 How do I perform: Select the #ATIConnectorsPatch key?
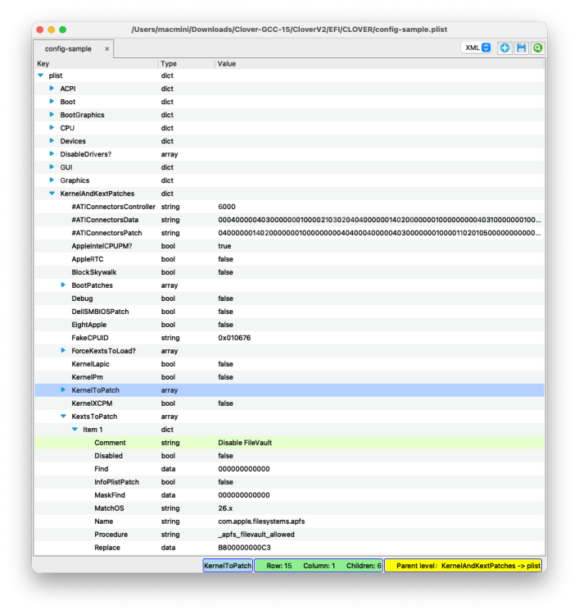pyautogui.click(x=106, y=233)
